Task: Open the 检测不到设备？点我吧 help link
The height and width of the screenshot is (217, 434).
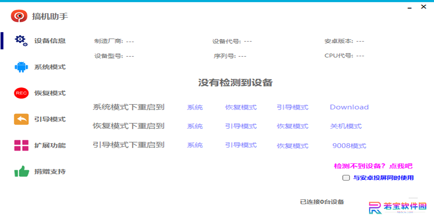Action: pyautogui.click(x=373, y=166)
